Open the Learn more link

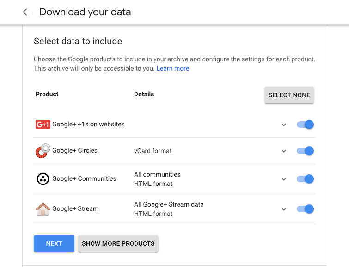pos(172,68)
